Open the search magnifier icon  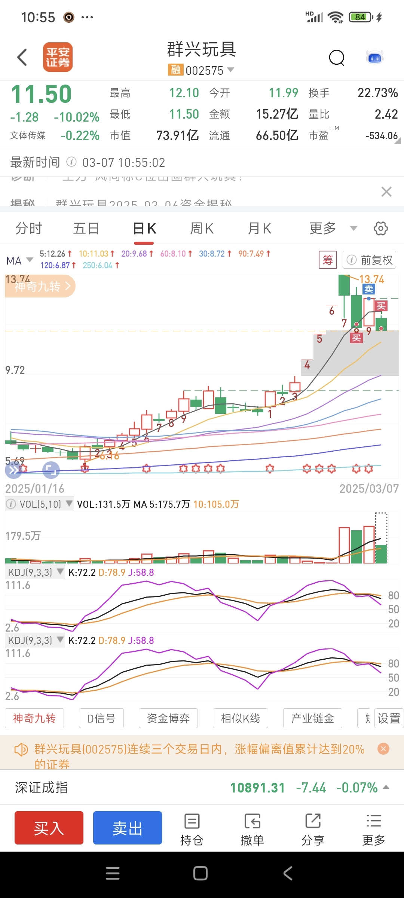(x=337, y=58)
